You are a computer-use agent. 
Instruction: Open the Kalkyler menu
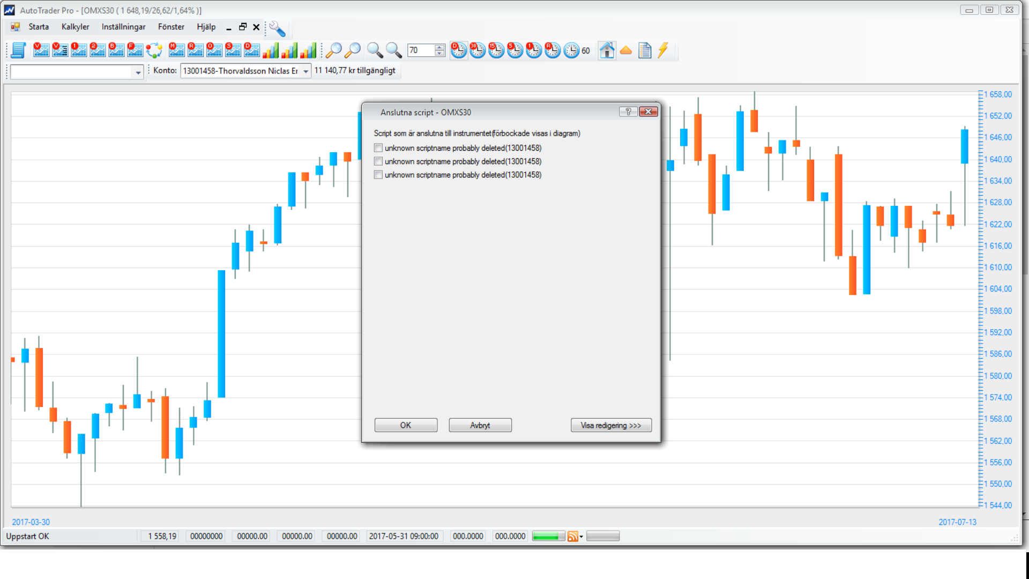[75, 27]
